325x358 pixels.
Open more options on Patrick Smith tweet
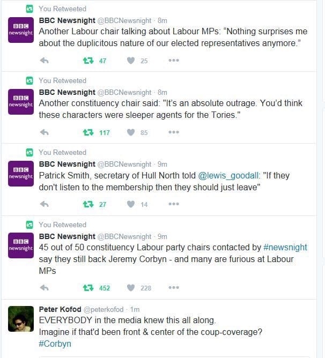(x=174, y=204)
